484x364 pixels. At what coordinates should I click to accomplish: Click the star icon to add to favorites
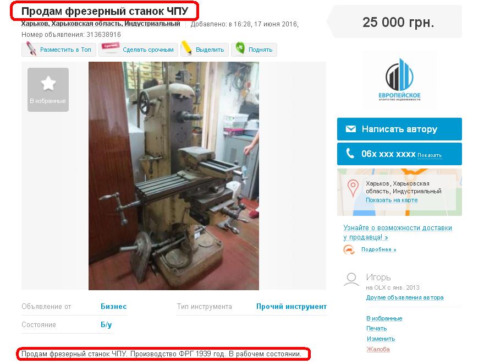coord(48,84)
